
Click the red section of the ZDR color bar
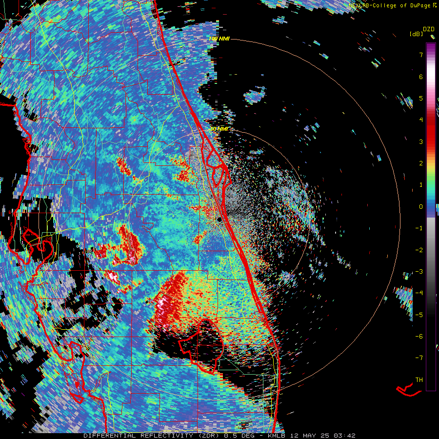click(x=431, y=132)
